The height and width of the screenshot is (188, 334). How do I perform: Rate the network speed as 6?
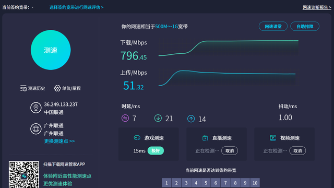216,183
